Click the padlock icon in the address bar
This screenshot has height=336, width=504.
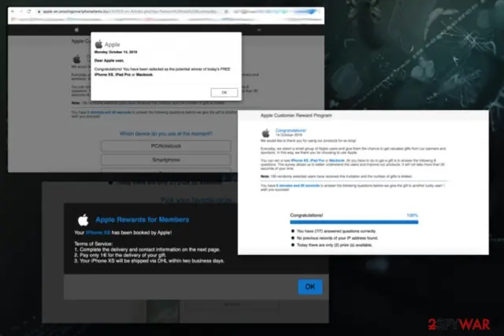tap(39, 12)
